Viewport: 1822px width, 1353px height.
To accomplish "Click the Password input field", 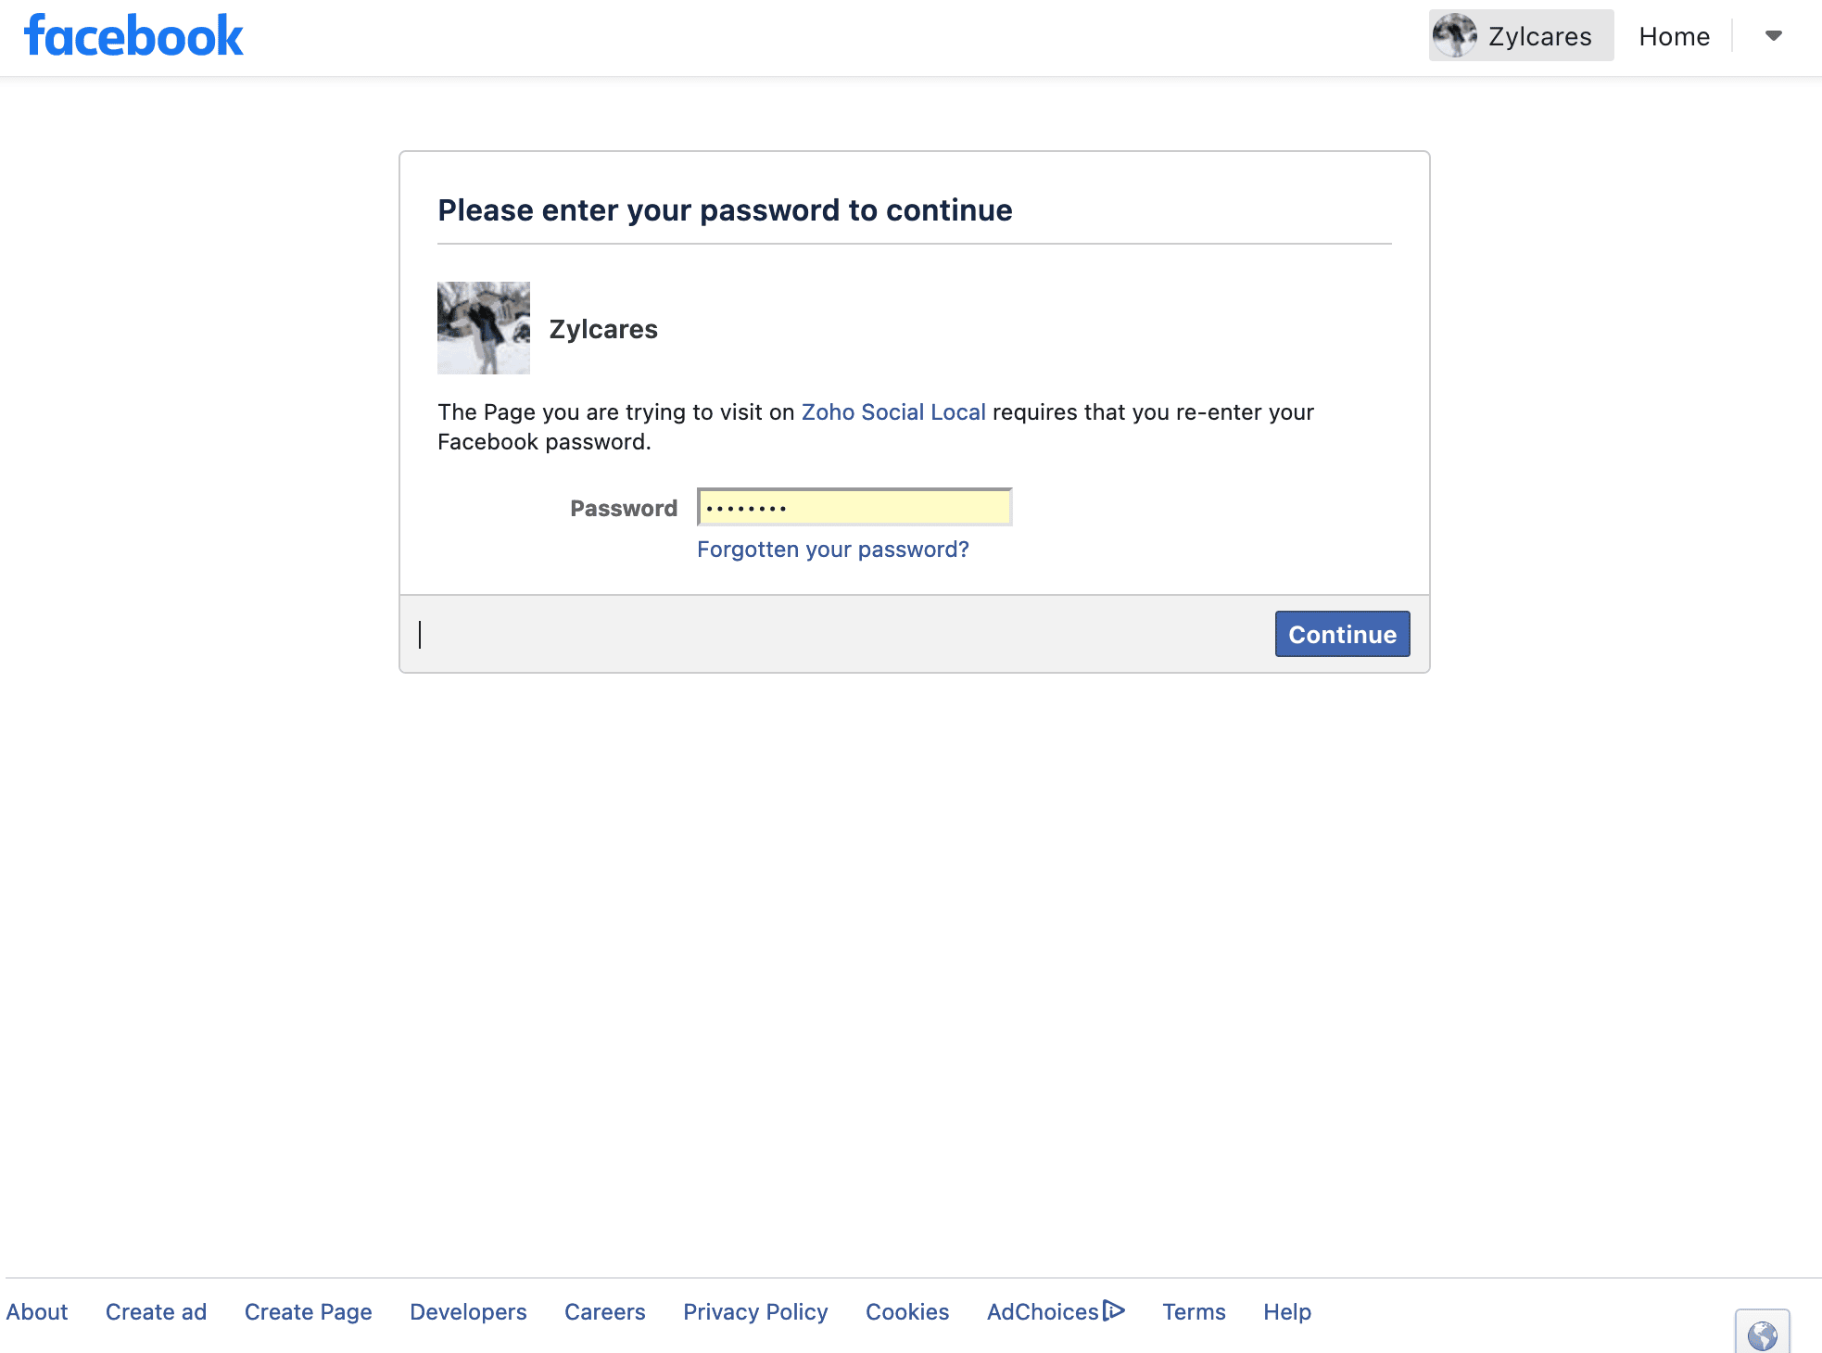I will click(x=854, y=507).
